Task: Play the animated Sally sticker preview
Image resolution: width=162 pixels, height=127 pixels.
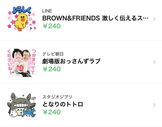Action: (31, 28)
